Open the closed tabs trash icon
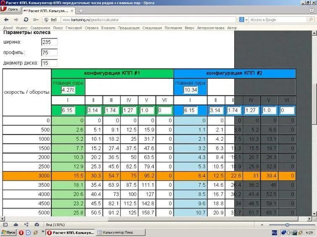Viewport: 317px width, 237px height. (x=312, y=10)
